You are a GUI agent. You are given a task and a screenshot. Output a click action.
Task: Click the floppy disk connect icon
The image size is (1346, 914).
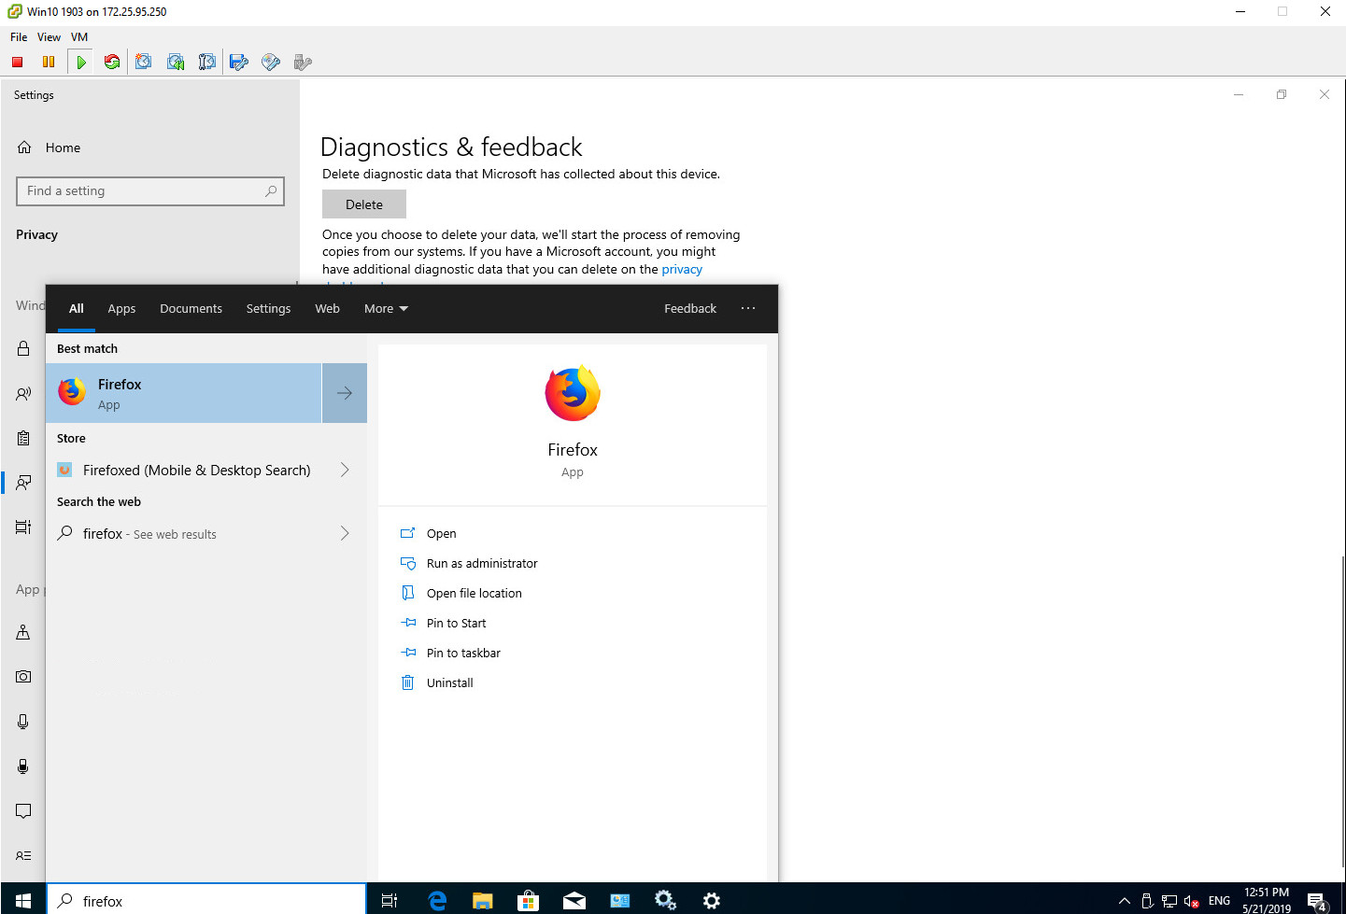tap(239, 62)
